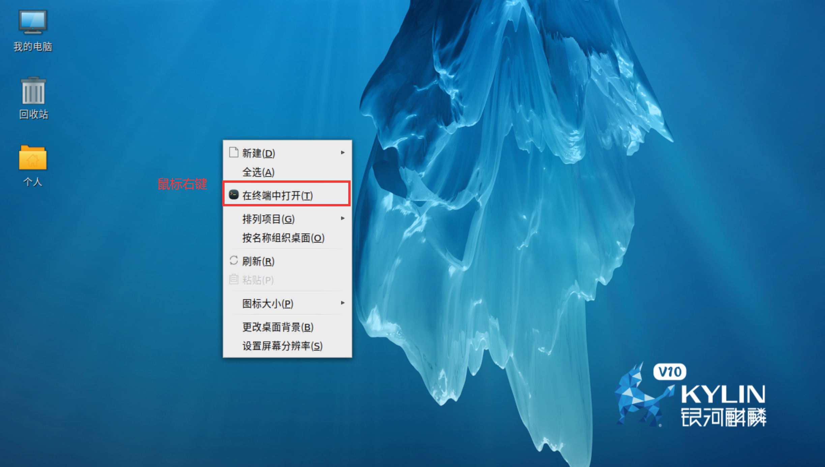Viewport: 825px width, 467px height.
Task: Choose 全选(A) from the context menu
Action: click(x=287, y=172)
